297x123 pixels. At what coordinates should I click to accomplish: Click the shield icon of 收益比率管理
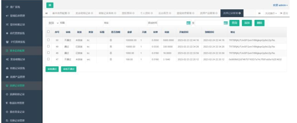coord(7,103)
